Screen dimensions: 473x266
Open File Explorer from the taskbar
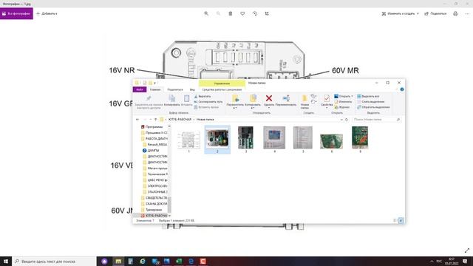click(118, 261)
